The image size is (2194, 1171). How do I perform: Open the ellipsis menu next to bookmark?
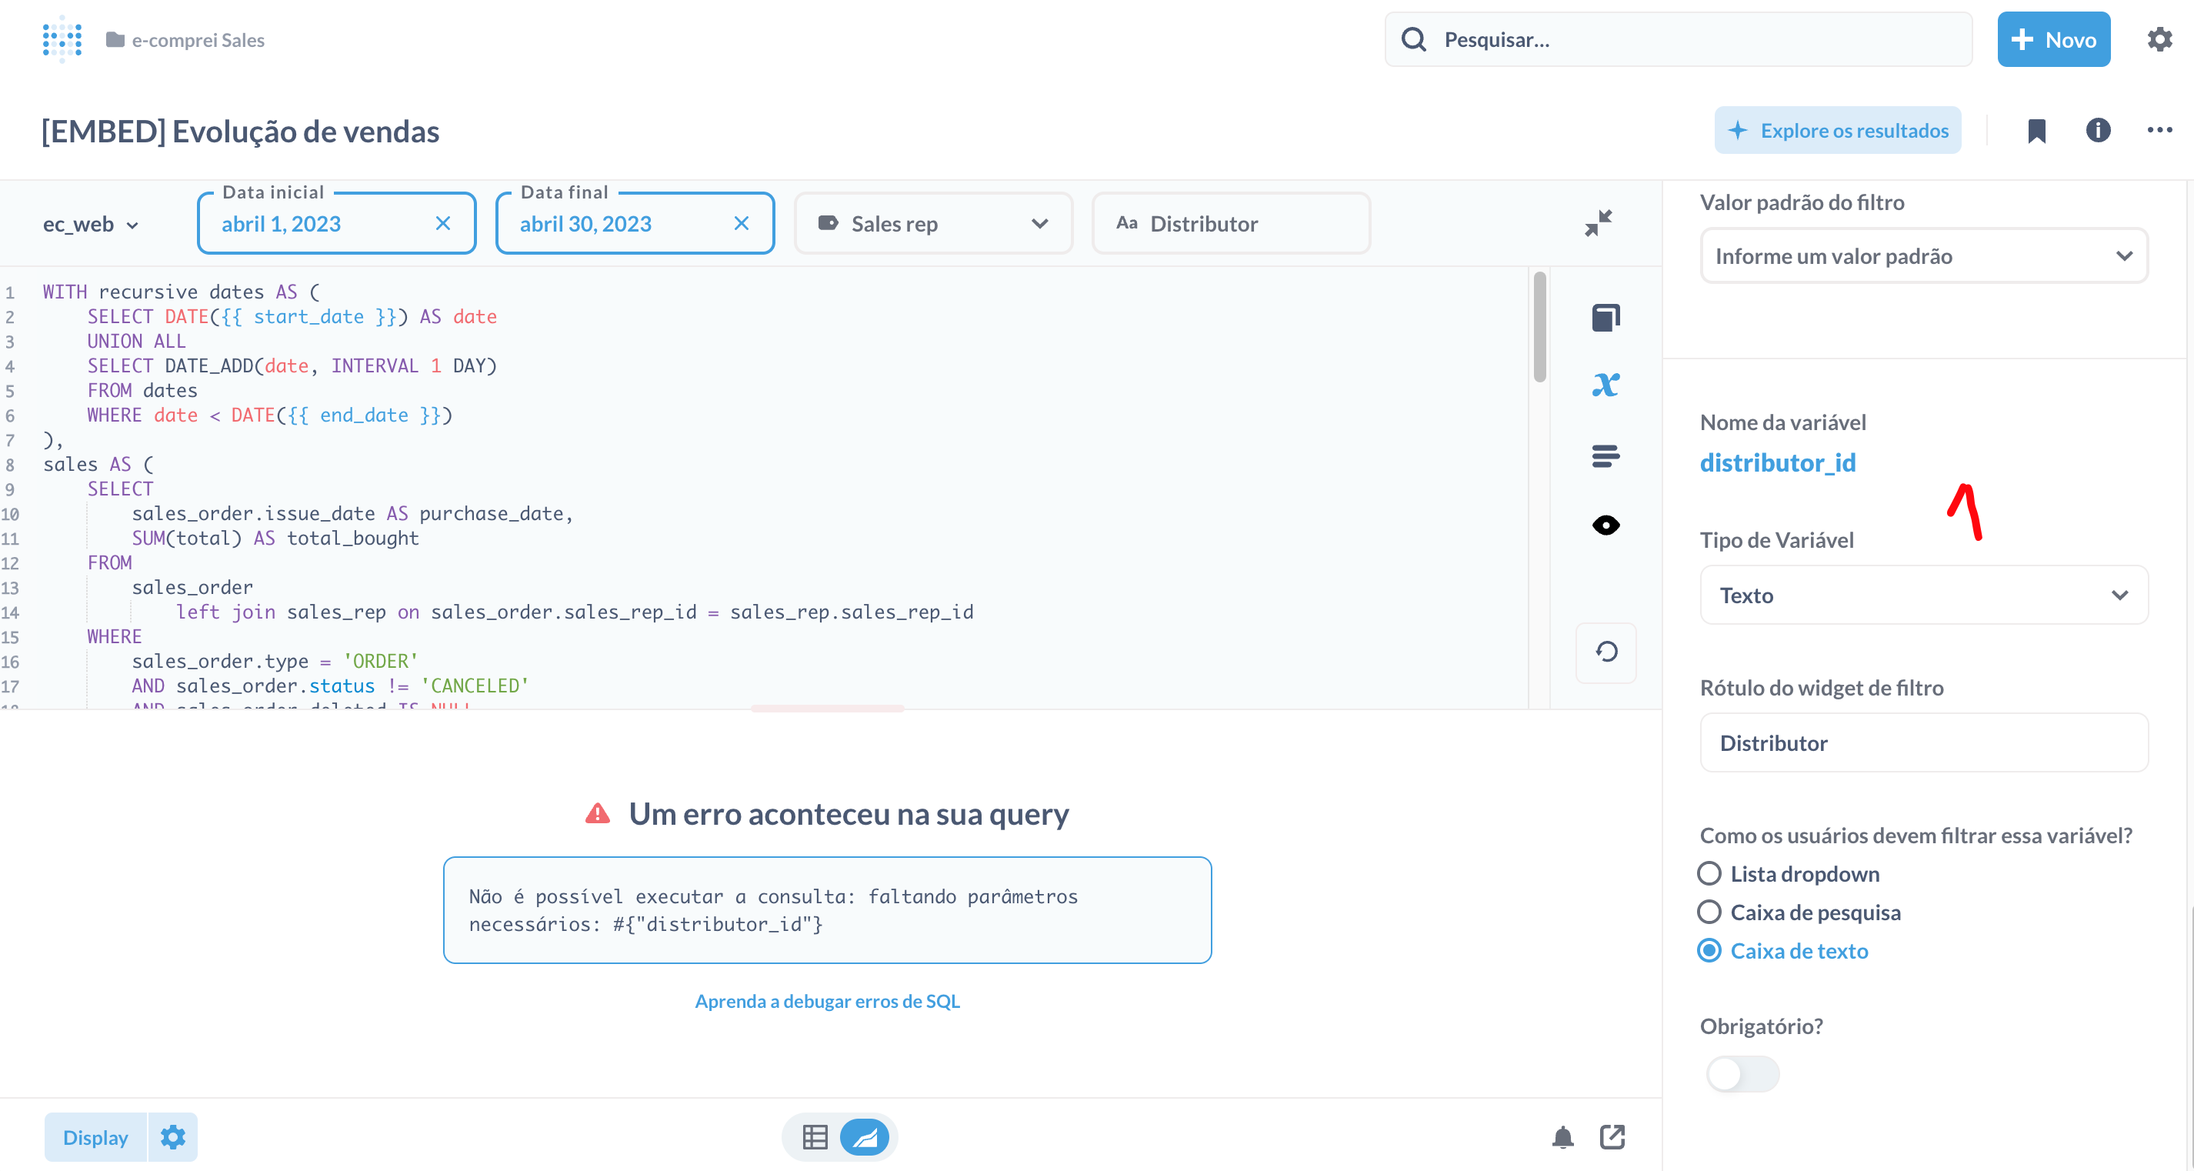point(2162,129)
